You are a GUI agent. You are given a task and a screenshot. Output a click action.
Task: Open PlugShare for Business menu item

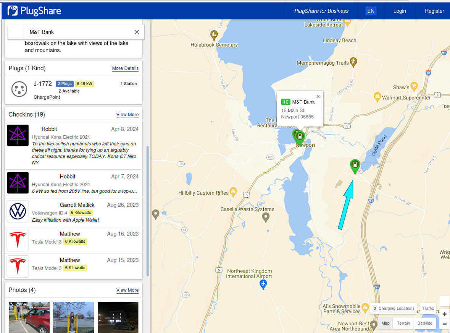coord(321,11)
